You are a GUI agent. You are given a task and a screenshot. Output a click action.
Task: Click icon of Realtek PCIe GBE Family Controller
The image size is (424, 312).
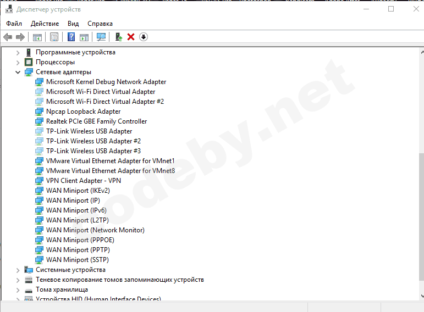[x=39, y=121]
